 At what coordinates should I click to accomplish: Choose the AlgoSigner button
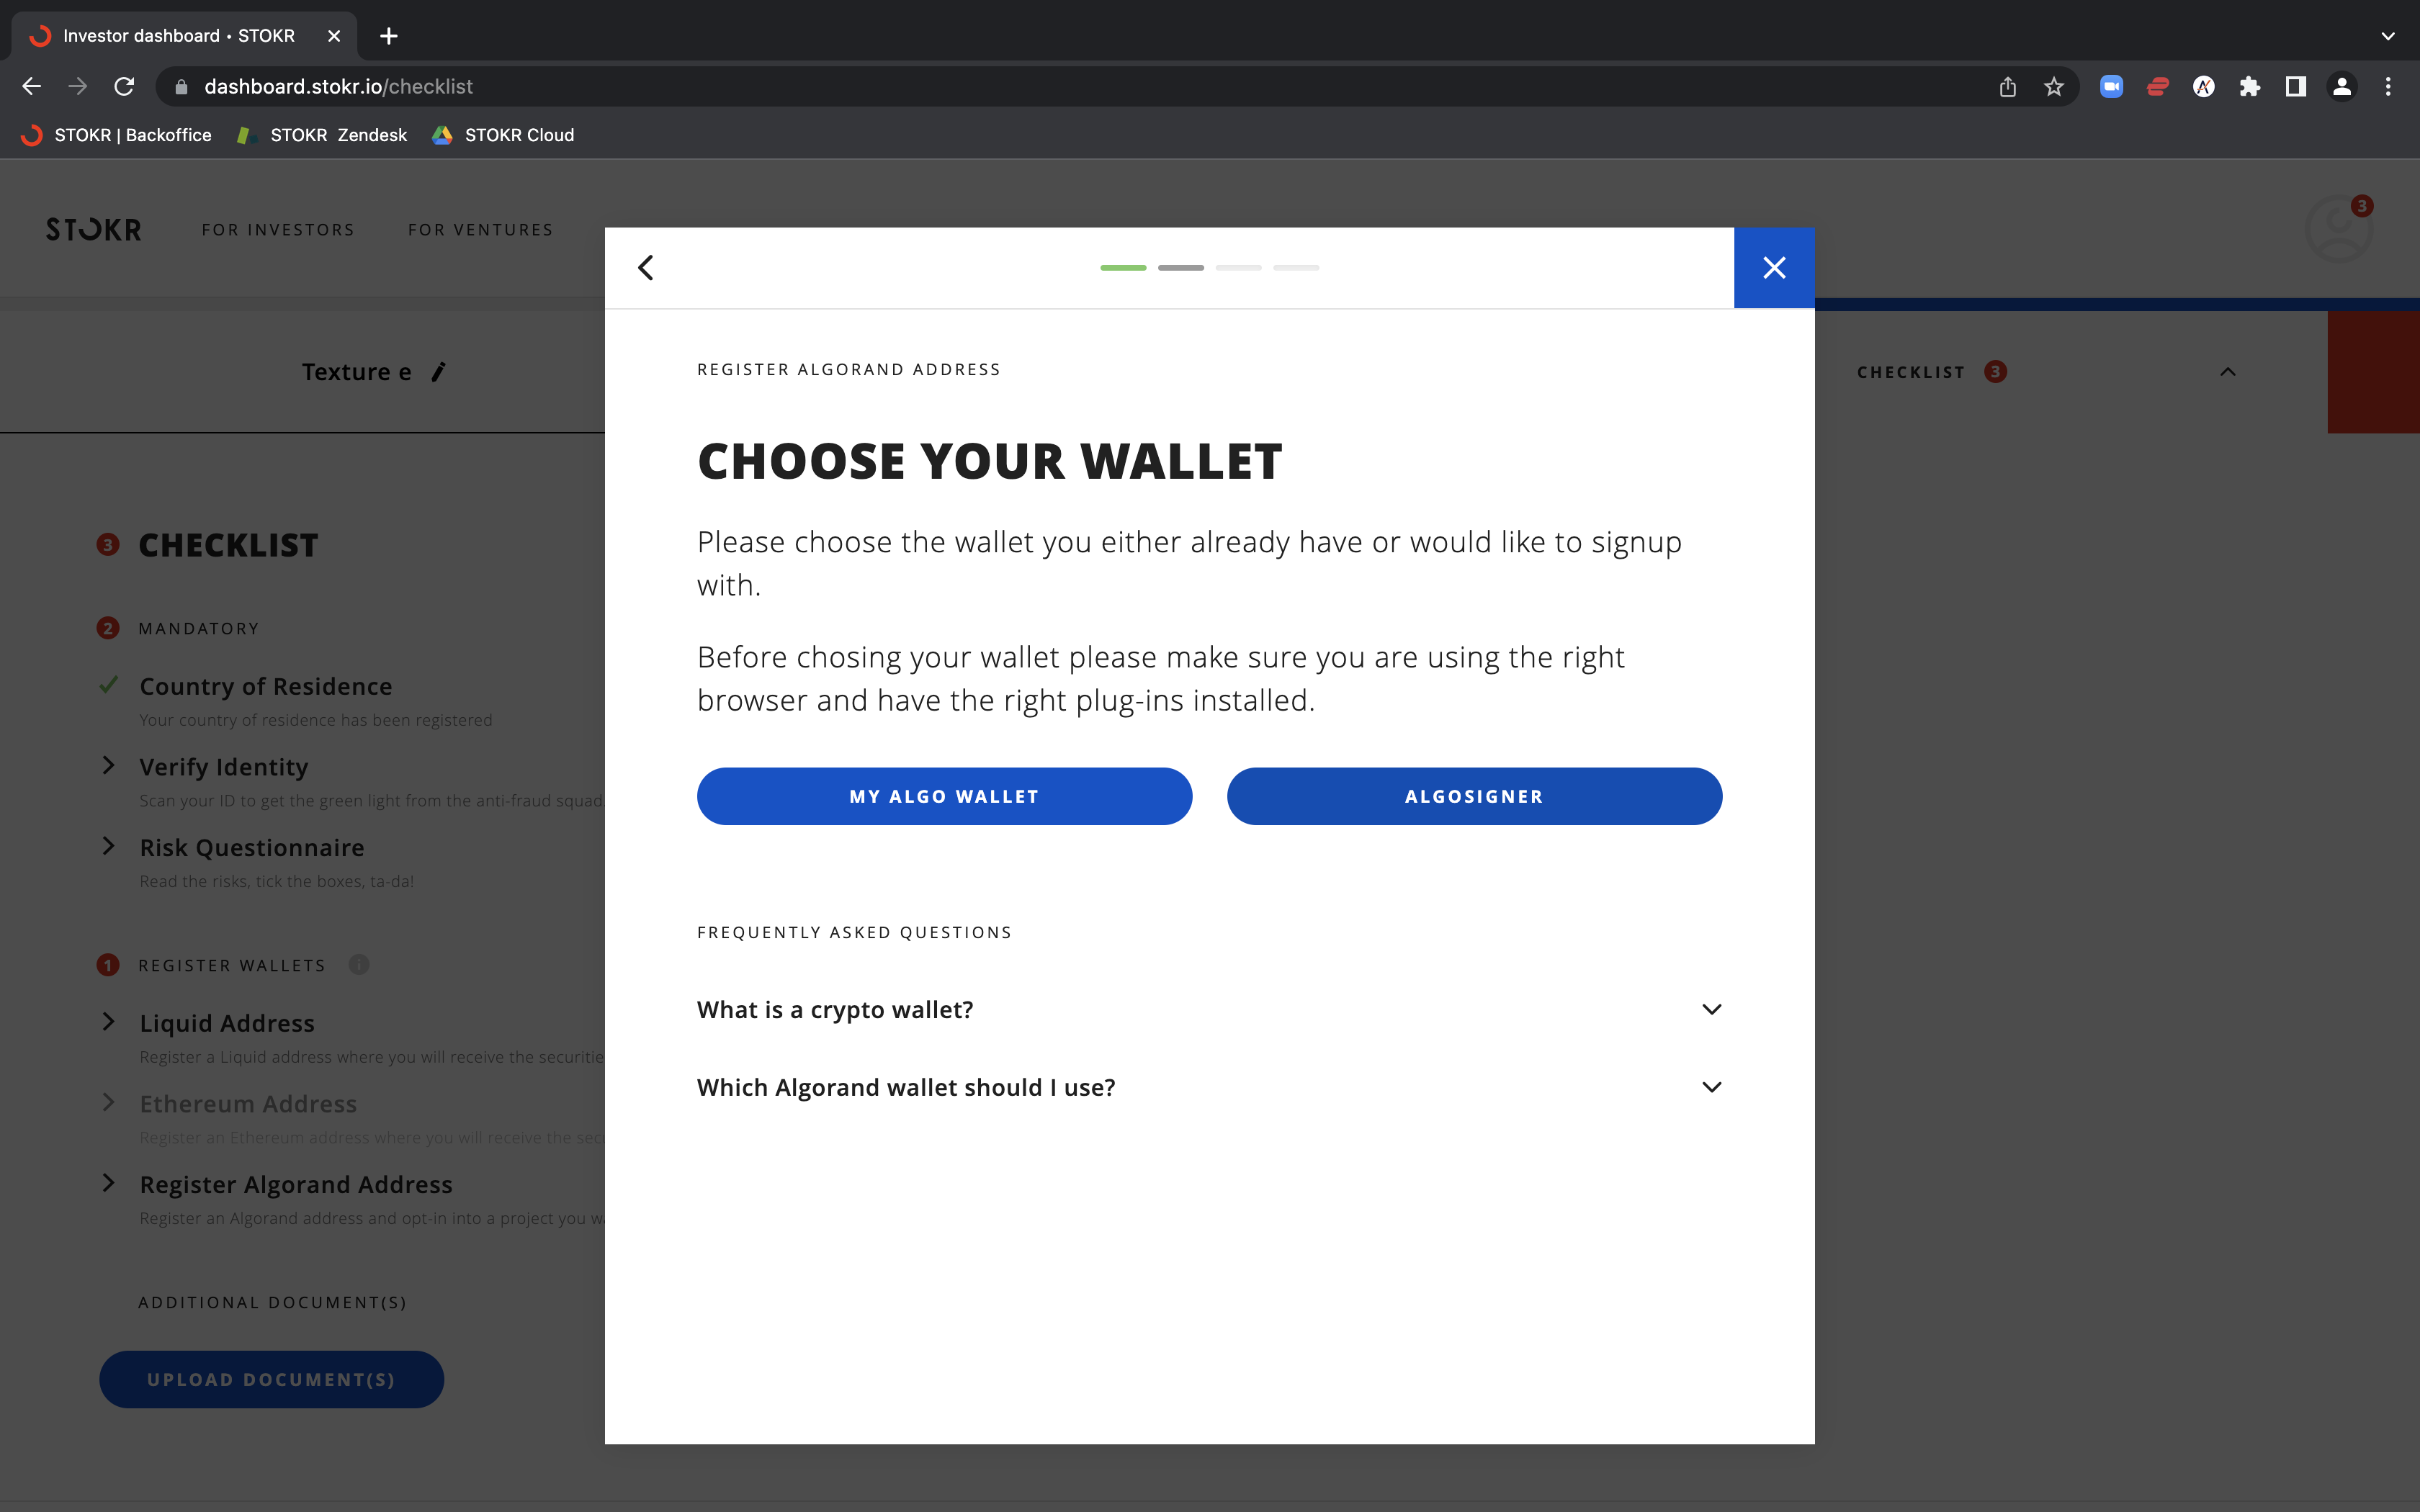pos(1474,796)
